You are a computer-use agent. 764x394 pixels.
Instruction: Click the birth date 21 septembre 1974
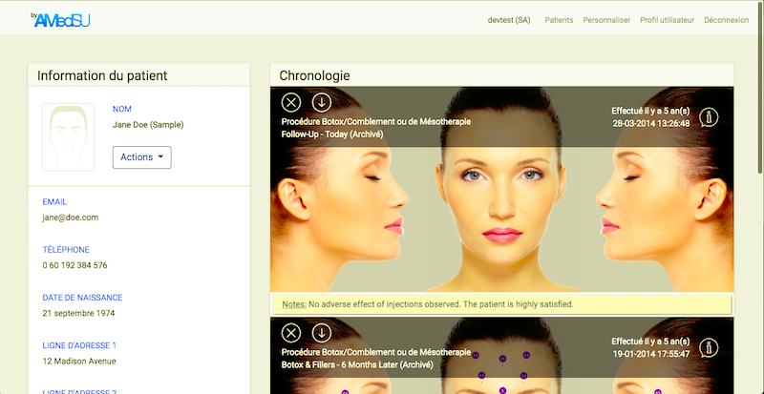(78, 313)
